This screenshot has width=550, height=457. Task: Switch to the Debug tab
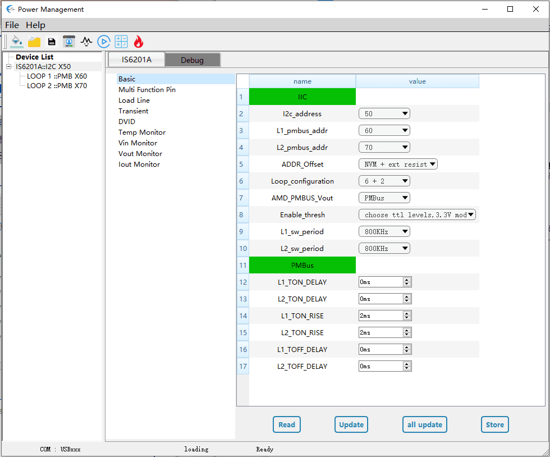pos(192,60)
